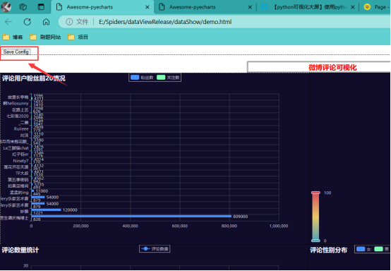Go to the home page icon

(x=46, y=22)
